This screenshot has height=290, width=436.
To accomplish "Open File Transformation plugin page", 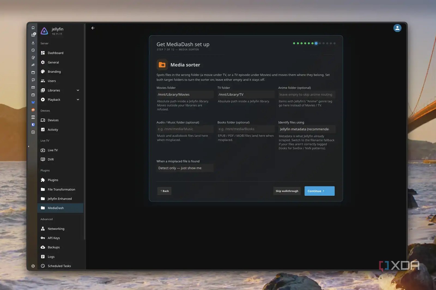I will click(60, 189).
